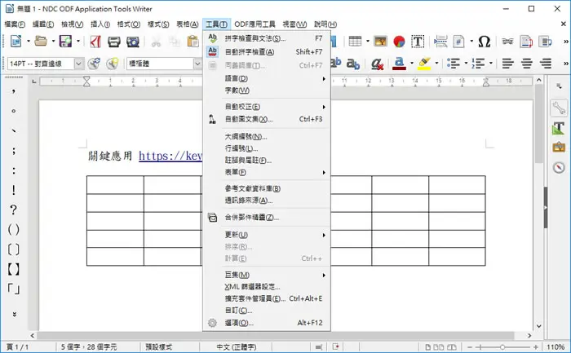Image resolution: width=571 pixels, height=353 pixels.
Task: Open sidebar Properties wrench icon
Action: click(x=559, y=108)
